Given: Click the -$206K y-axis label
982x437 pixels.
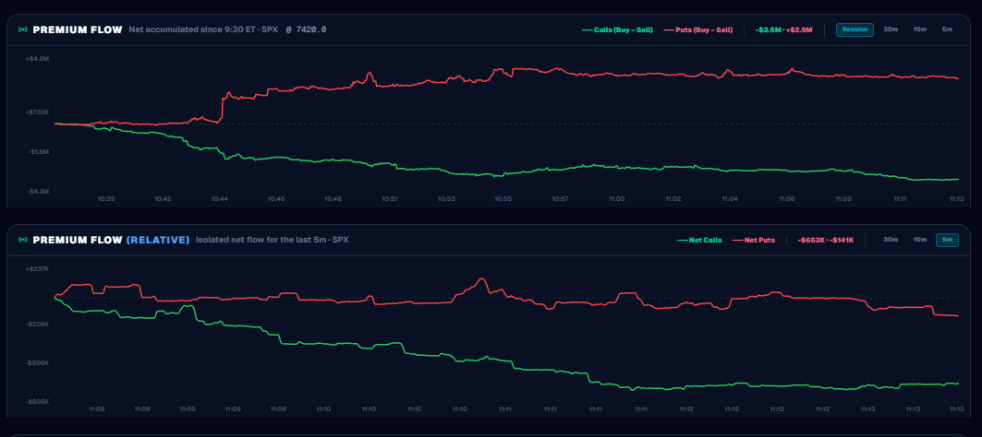Looking at the screenshot, I should pos(38,324).
